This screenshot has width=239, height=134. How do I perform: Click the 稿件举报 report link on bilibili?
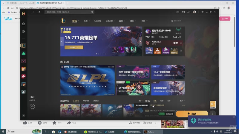134,123
